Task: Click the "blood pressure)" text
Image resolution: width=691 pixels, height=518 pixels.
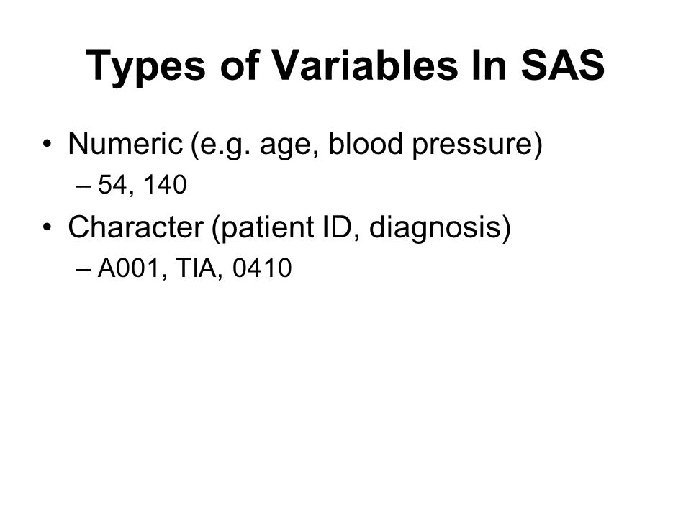Action: coord(435,145)
